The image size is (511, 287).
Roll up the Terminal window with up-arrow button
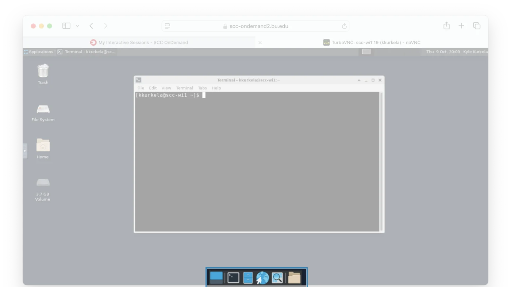coord(359,80)
